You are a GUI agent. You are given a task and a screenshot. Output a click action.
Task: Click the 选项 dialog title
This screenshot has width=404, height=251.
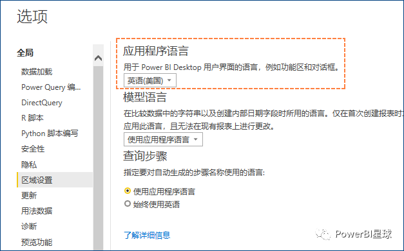pyautogui.click(x=32, y=17)
